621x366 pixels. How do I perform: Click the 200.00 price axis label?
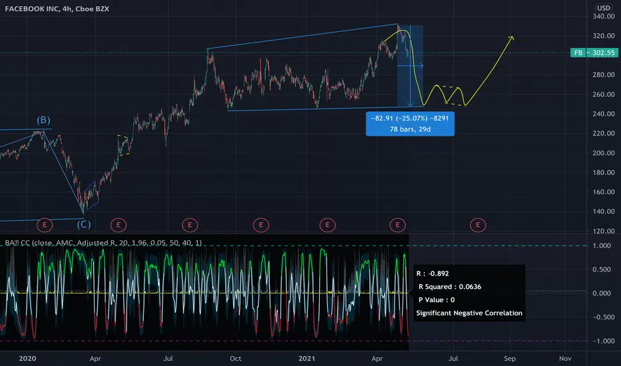point(604,153)
